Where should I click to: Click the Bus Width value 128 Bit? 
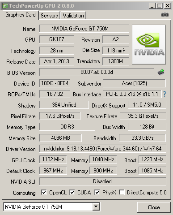click(x=147, y=127)
